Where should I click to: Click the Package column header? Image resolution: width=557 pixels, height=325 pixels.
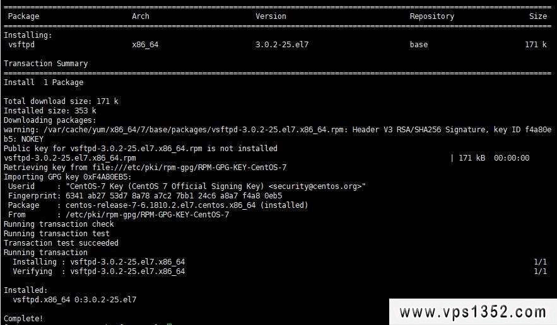(23, 16)
